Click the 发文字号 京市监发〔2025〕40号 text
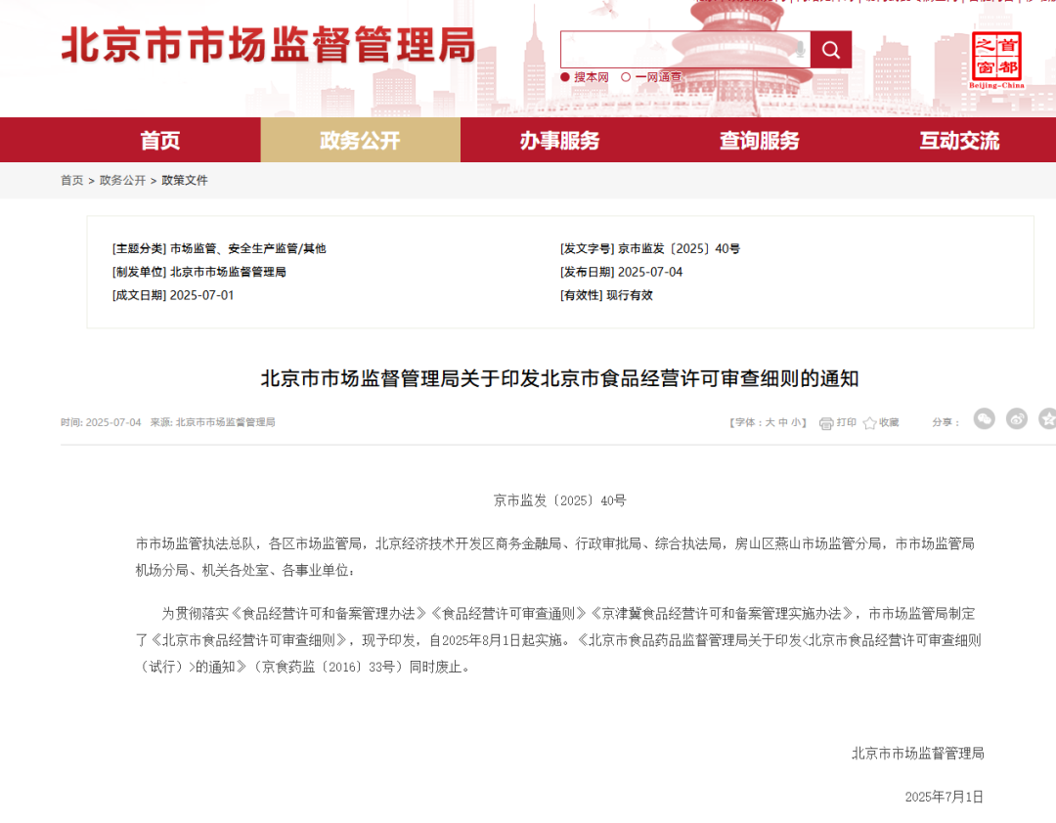Screen dimensions: 1056x823 (x=650, y=249)
